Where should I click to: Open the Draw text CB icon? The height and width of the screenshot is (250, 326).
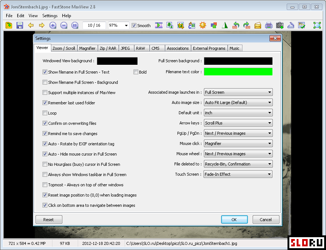click(192, 25)
